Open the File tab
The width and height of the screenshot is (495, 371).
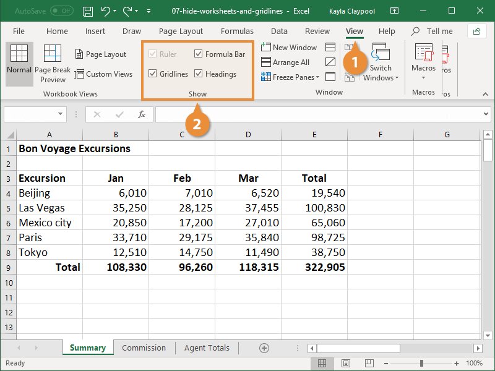[x=19, y=32]
